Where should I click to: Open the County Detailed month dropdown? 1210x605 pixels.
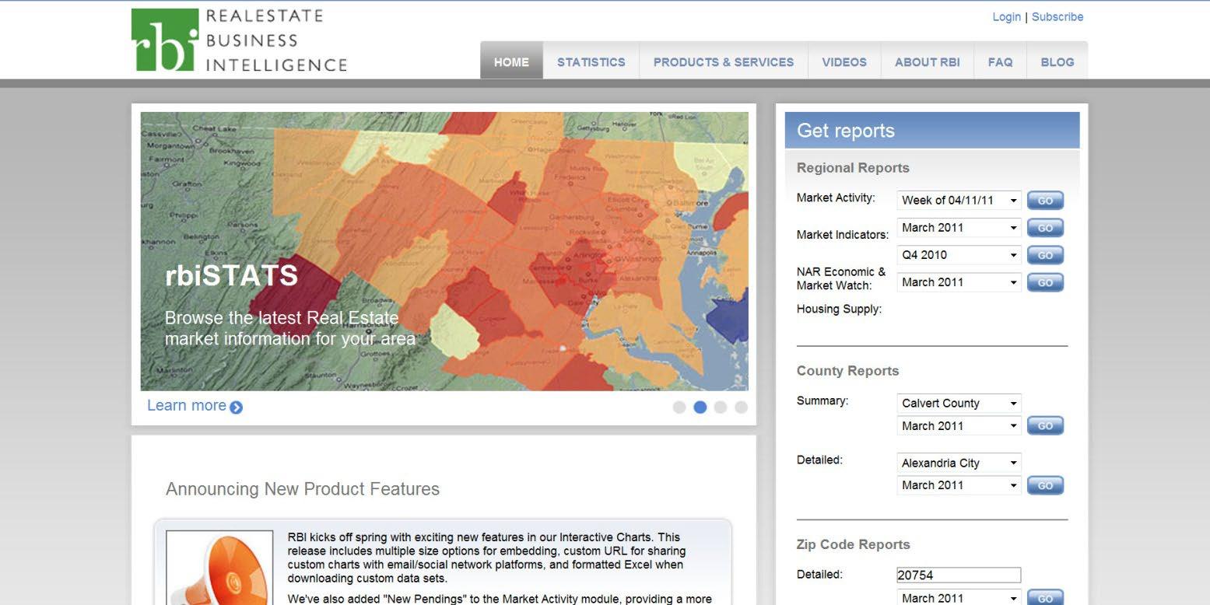[x=959, y=485]
